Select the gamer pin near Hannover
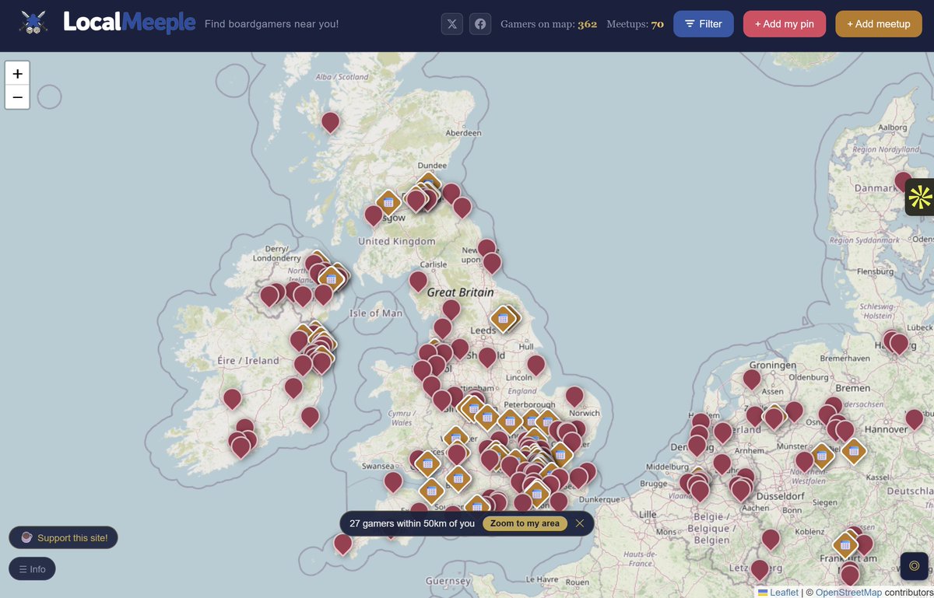Screen dimensions: 934x598 click(915, 420)
